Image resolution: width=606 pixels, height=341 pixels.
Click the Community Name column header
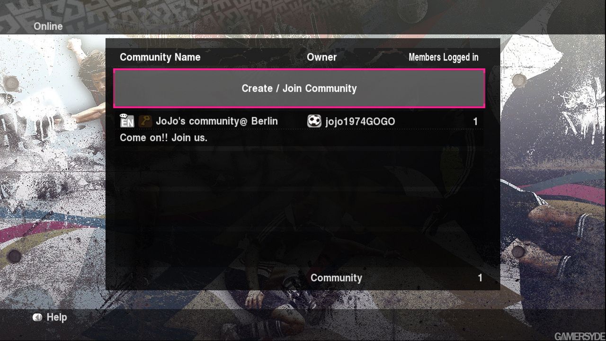point(160,57)
